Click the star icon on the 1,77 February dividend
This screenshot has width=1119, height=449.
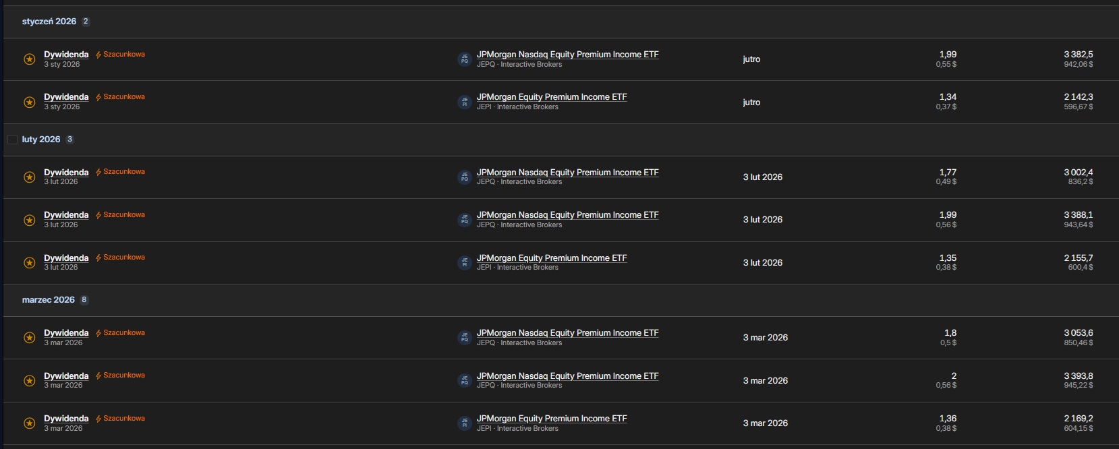pos(30,177)
